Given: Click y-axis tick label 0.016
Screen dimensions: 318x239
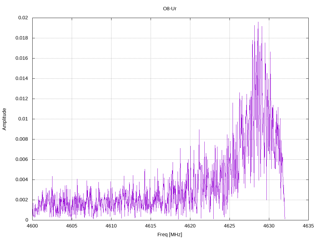Looking at the screenshot, I should [22, 58].
